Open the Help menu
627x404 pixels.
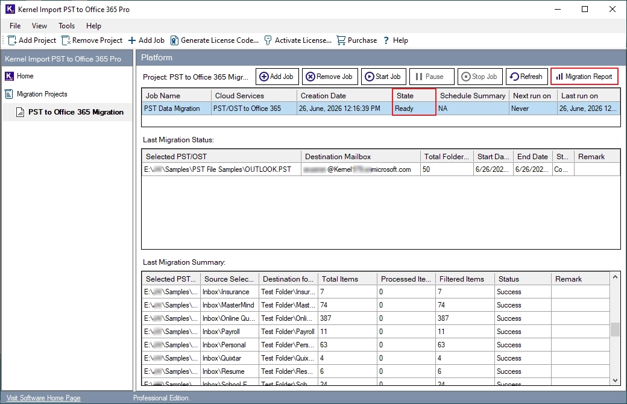[x=93, y=25]
